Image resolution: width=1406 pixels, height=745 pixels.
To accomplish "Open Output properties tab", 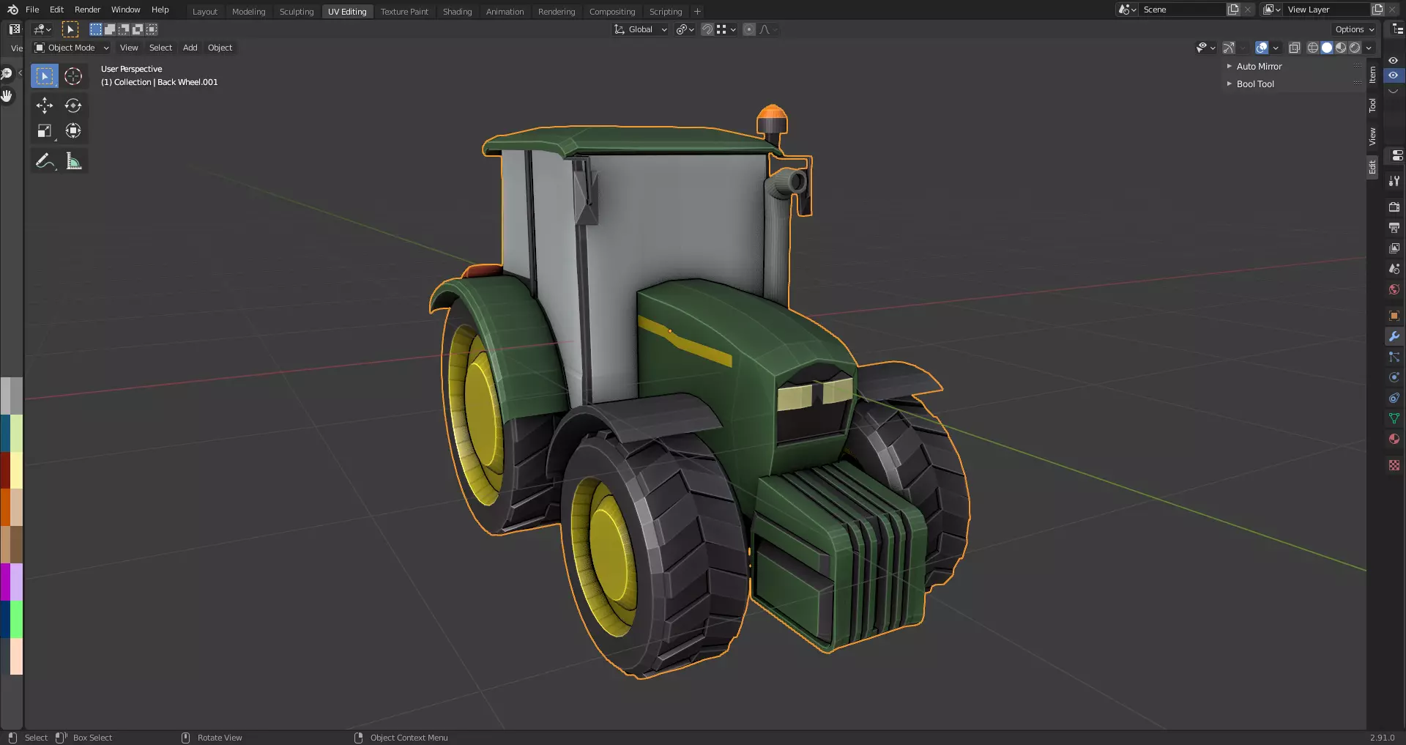I will point(1394,228).
